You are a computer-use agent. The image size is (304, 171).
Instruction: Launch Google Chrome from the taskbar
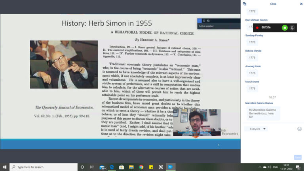141,167
